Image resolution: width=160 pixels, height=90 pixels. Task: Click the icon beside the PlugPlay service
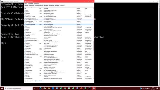[25, 43]
